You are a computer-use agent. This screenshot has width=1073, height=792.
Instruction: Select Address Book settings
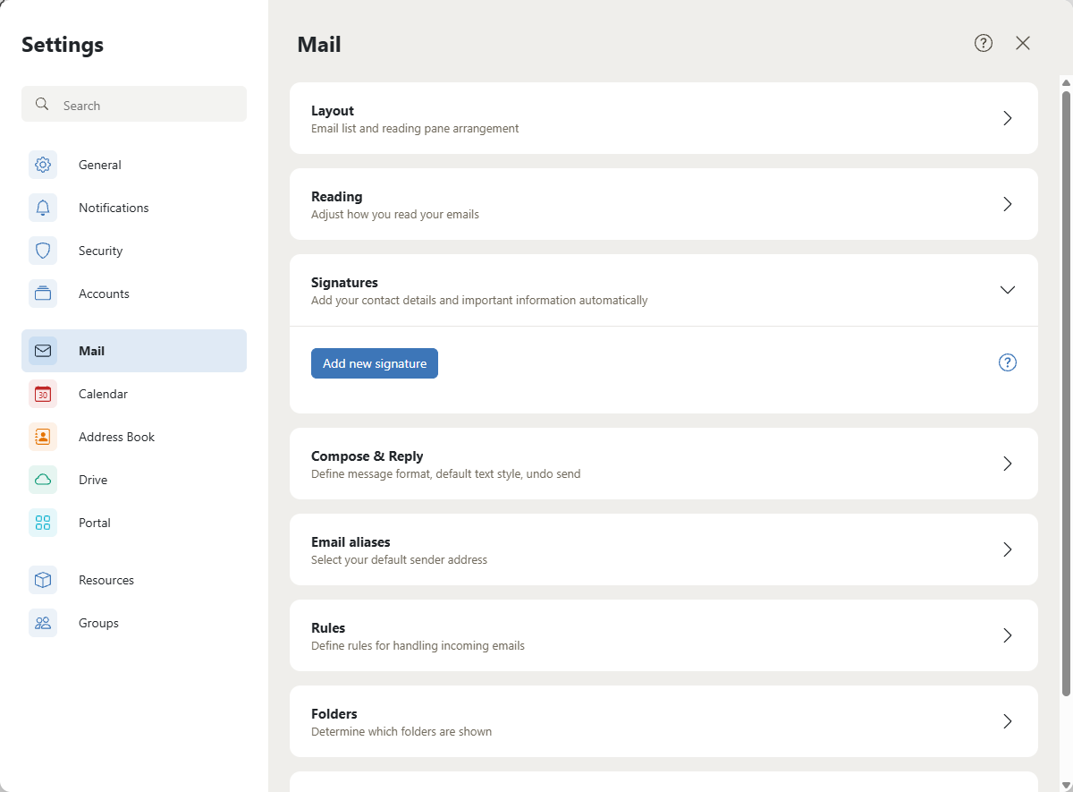pos(134,437)
